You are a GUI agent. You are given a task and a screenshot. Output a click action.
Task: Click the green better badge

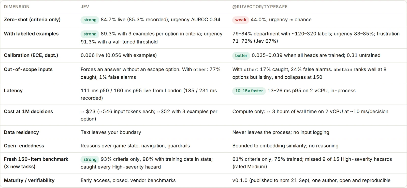241,56
